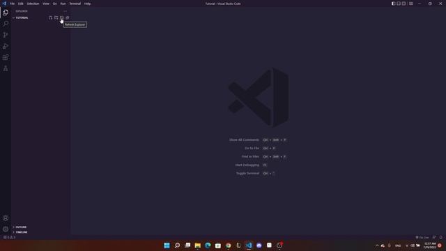Click Start Debugging shortcut text
The image size is (446, 251).
(247, 165)
